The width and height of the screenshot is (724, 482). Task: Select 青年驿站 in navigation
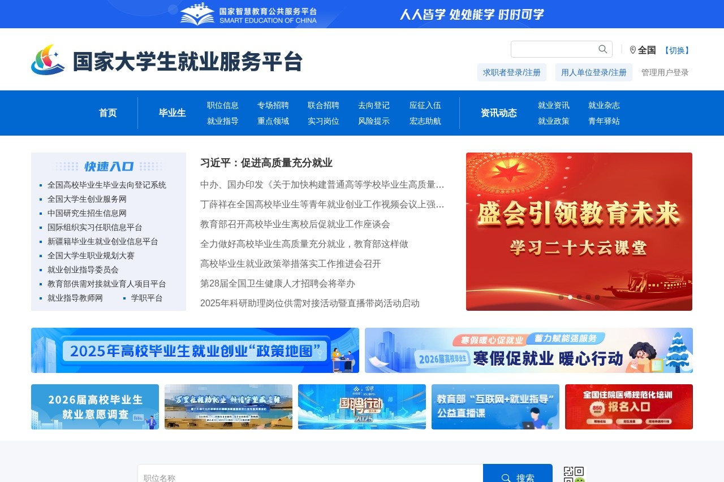(x=604, y=121)
